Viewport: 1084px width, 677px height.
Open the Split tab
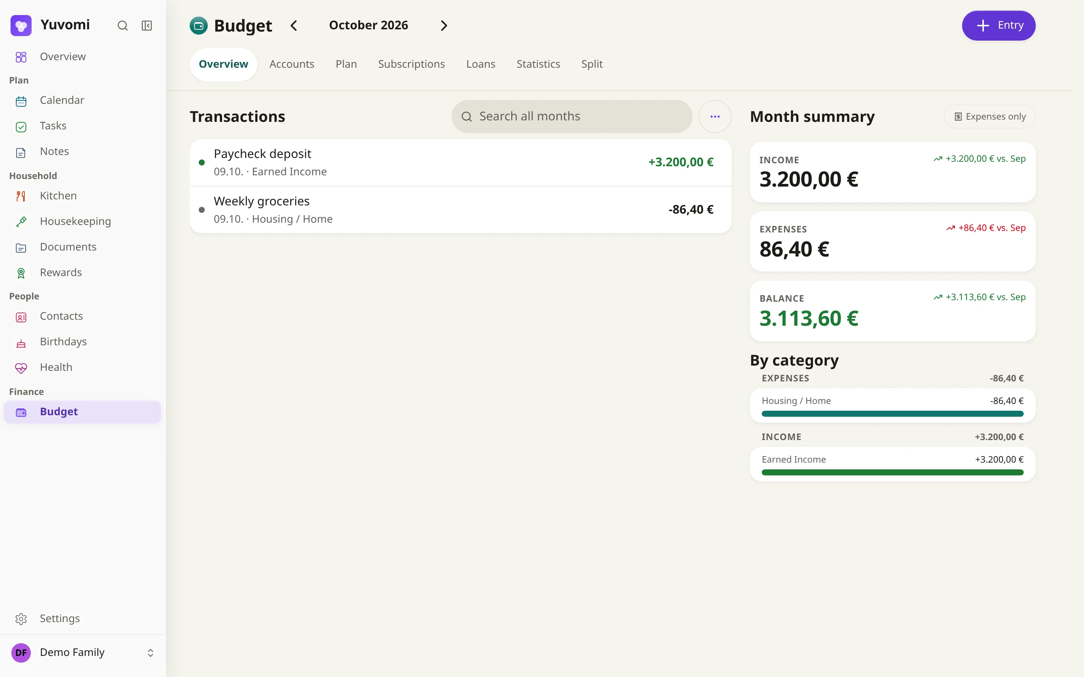click(x=592, y=64)
